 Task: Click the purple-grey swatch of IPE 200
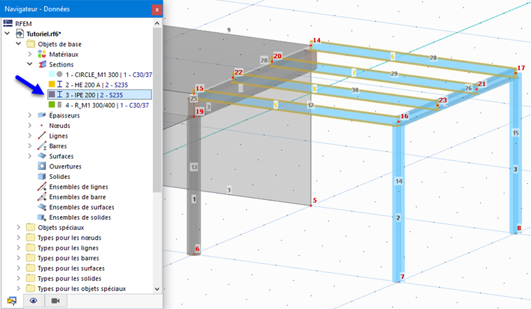[x=52, y=94]
